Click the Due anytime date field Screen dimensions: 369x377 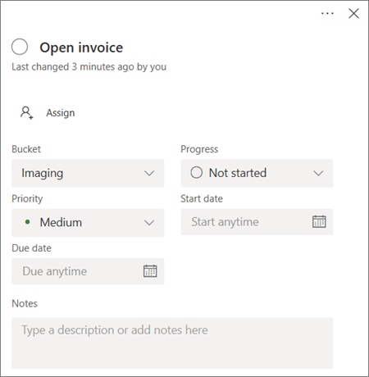click(x=88, y=271)
